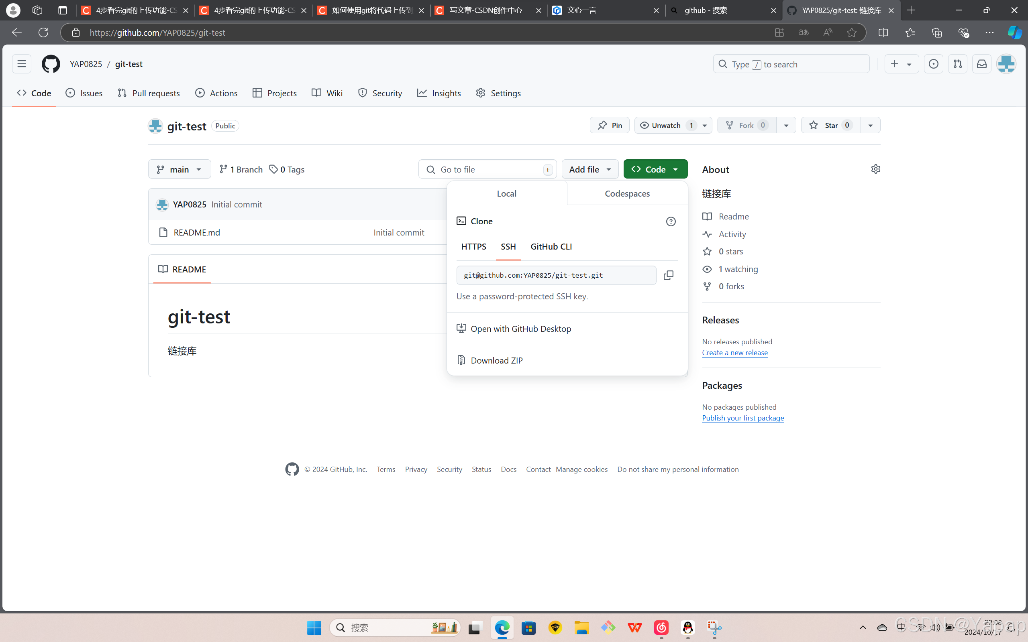
Task: View the 0 Tags link
Action: [x=287, y=169]
